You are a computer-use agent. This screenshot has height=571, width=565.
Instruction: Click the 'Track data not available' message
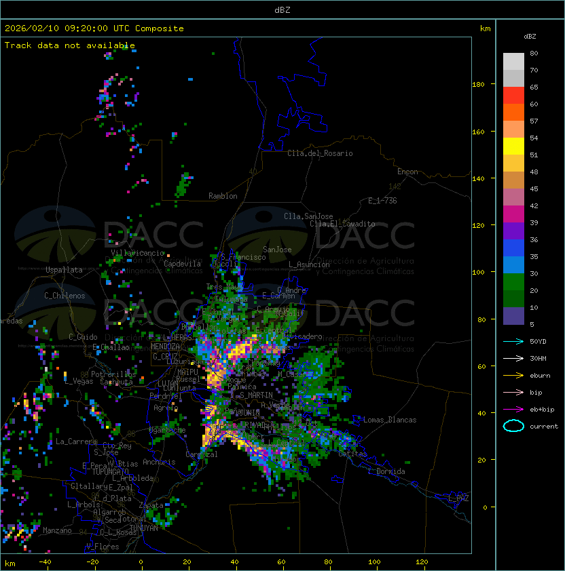tap(70, 45)
